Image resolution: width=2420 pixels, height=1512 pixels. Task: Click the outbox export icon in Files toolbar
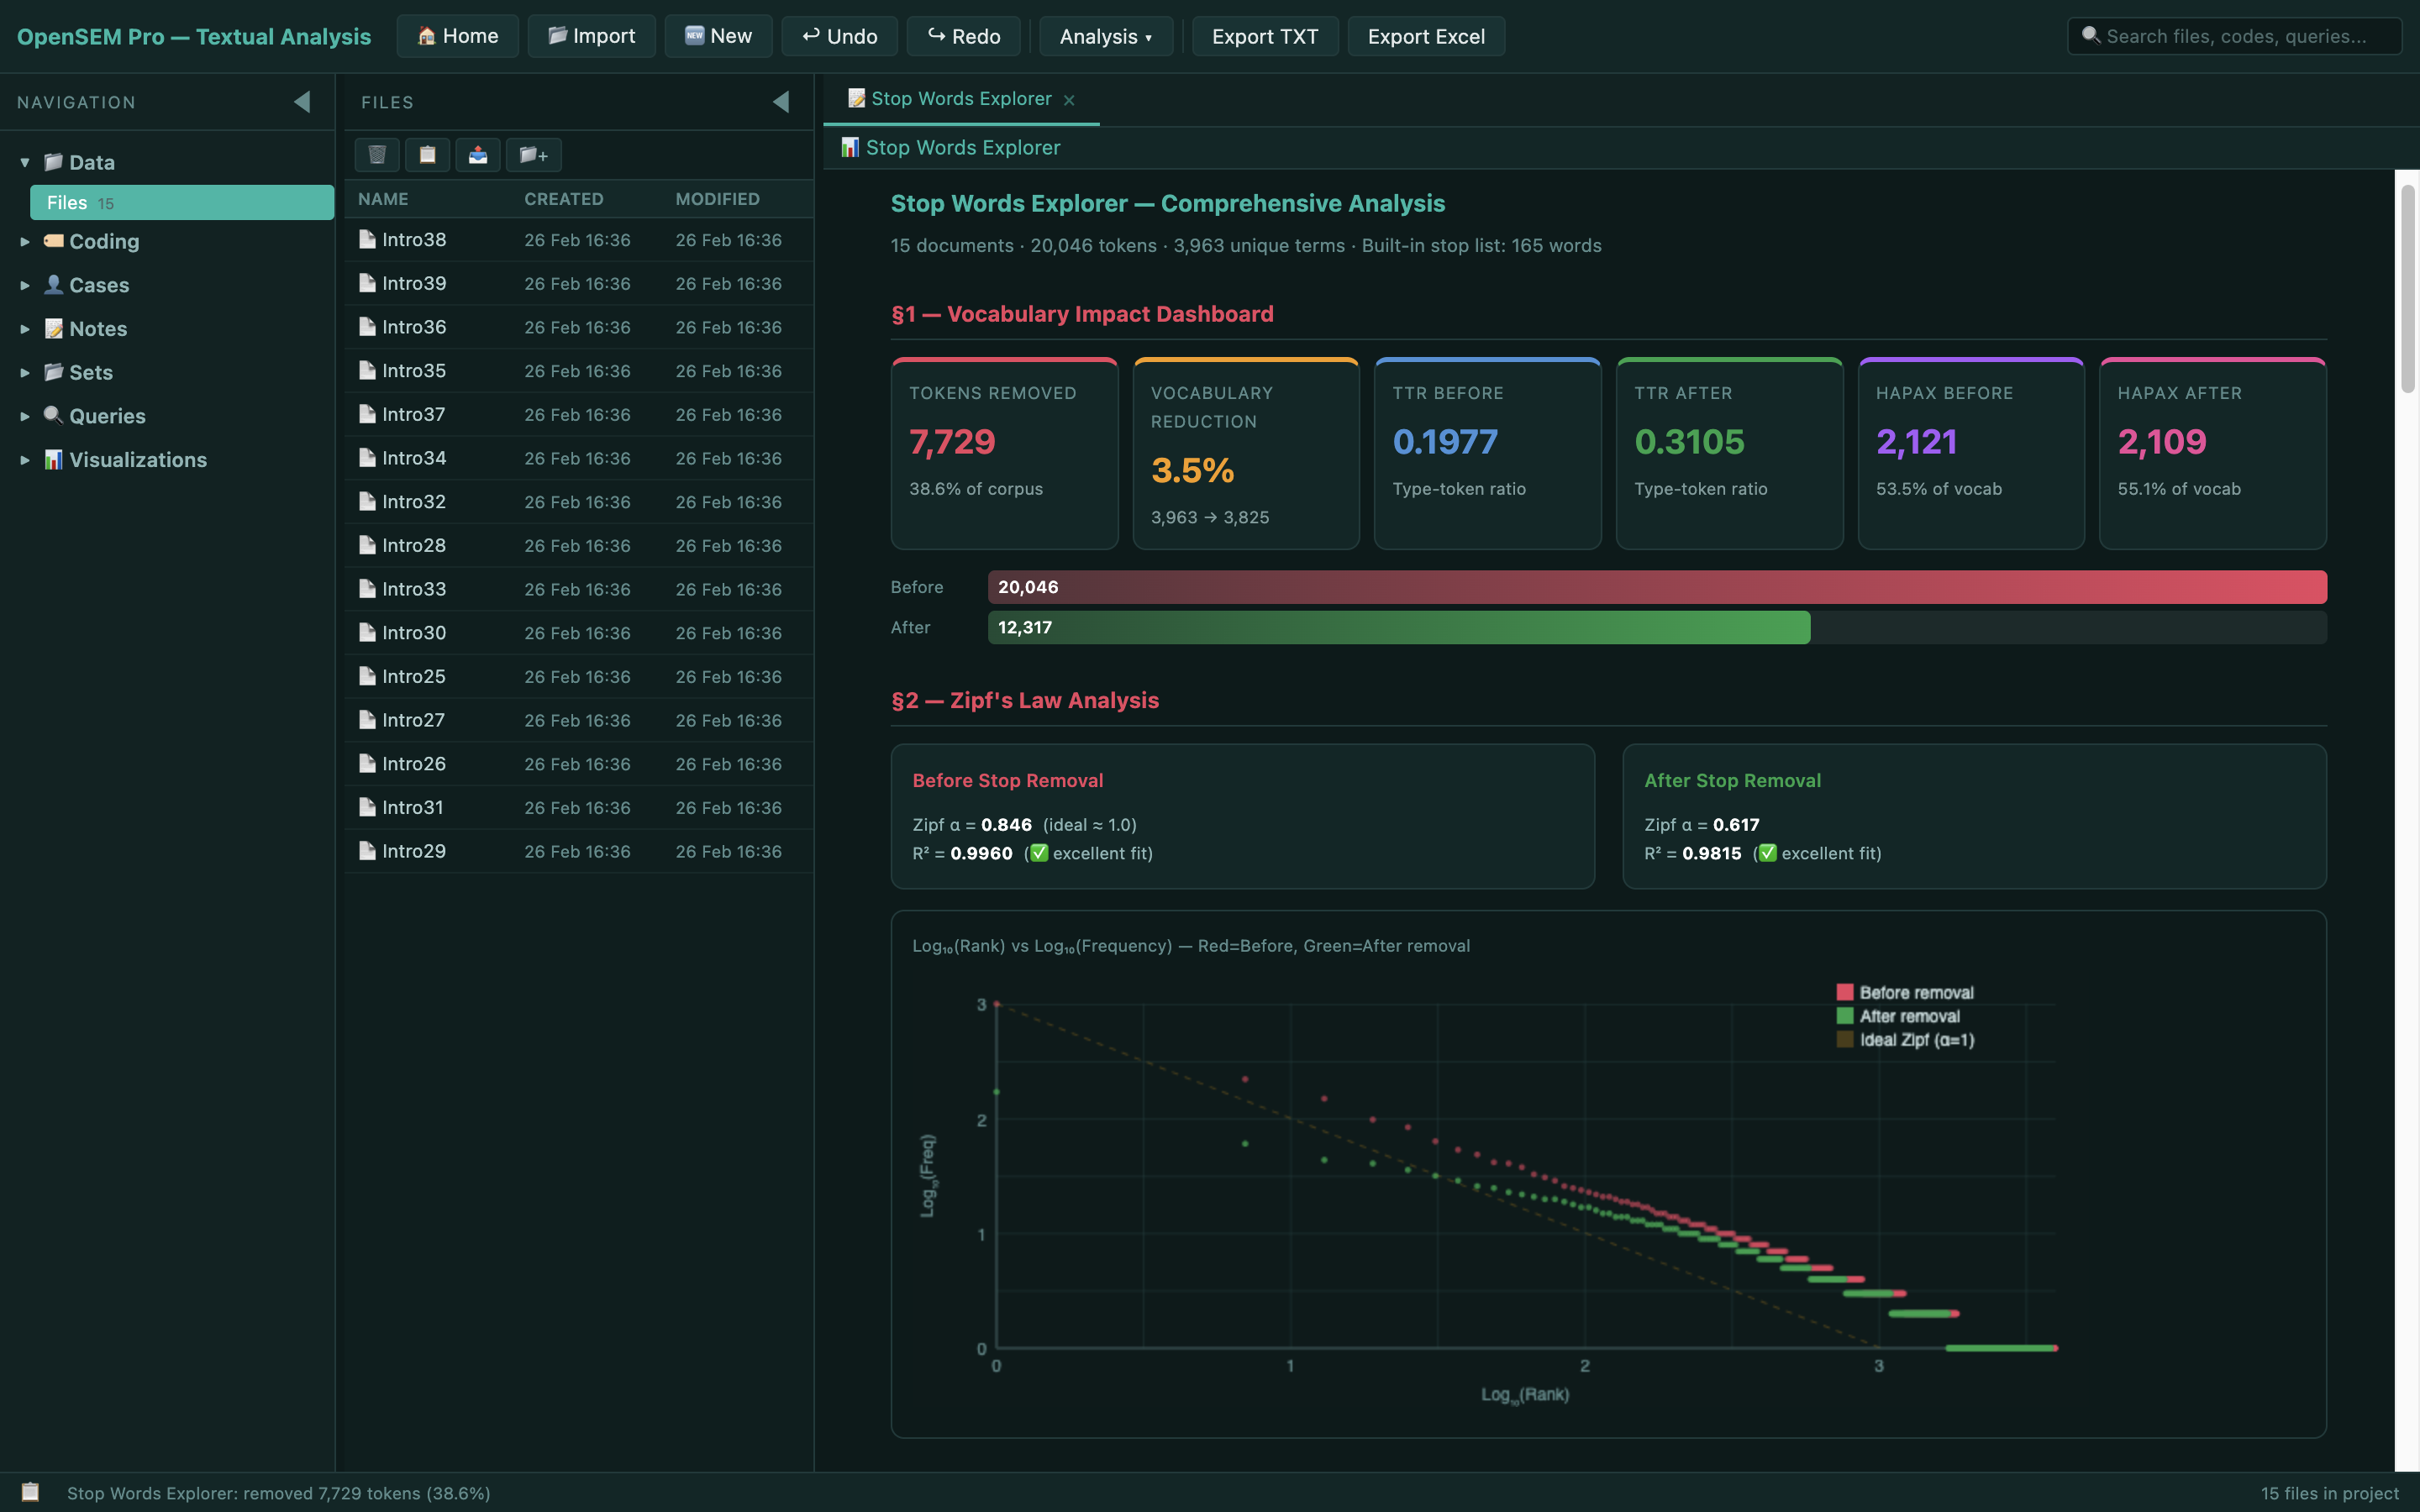tap(478, 155)
